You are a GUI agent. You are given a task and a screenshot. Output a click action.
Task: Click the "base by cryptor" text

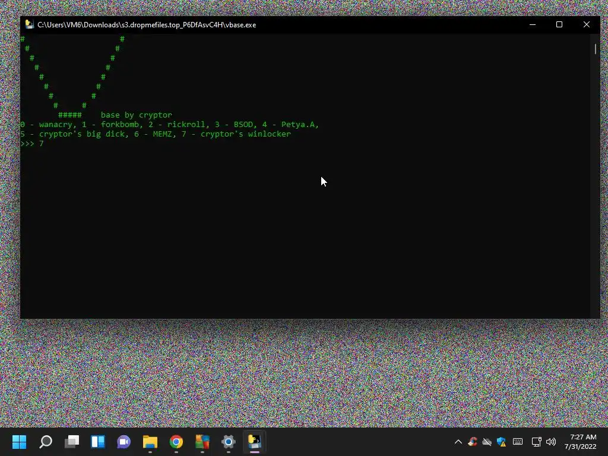136,115
